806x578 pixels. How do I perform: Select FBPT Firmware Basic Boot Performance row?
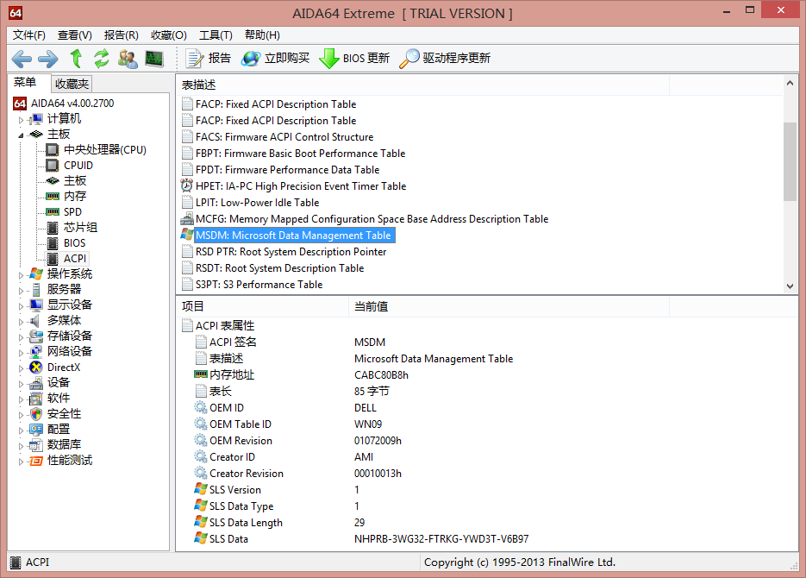(x=300, y=154)
